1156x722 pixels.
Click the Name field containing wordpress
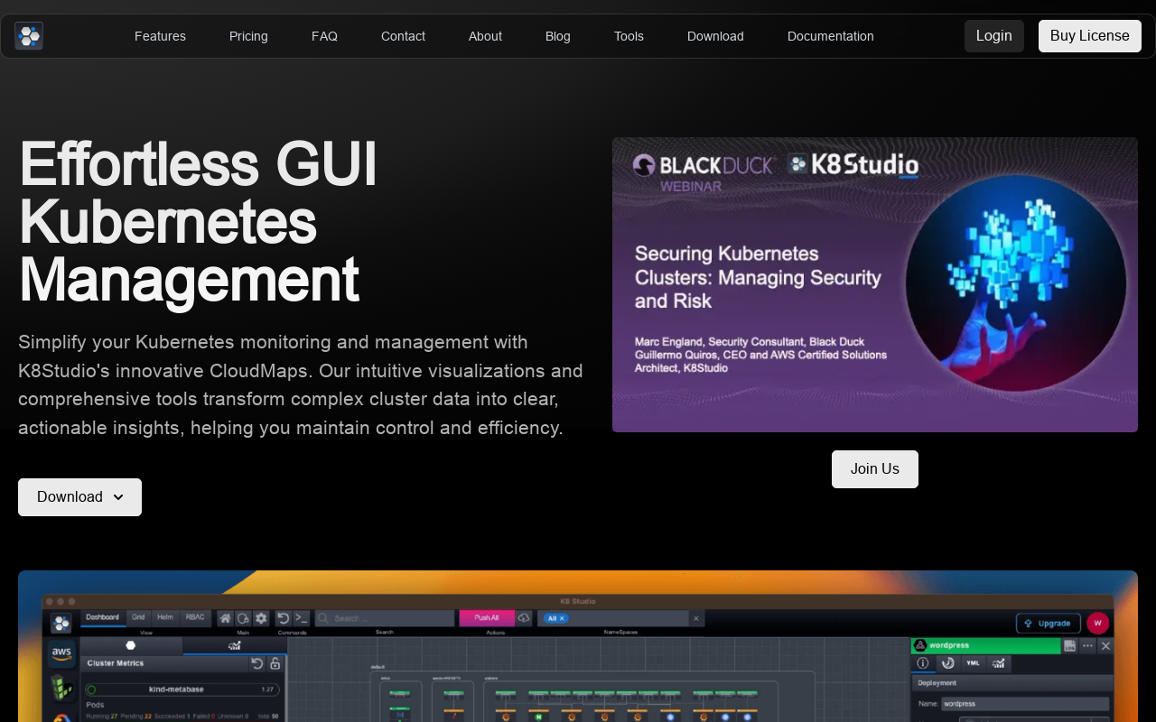[x=1025, y=704]
